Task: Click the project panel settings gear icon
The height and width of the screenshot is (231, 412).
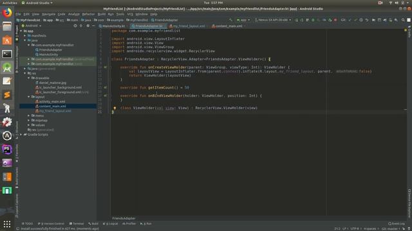Action: 88,26
